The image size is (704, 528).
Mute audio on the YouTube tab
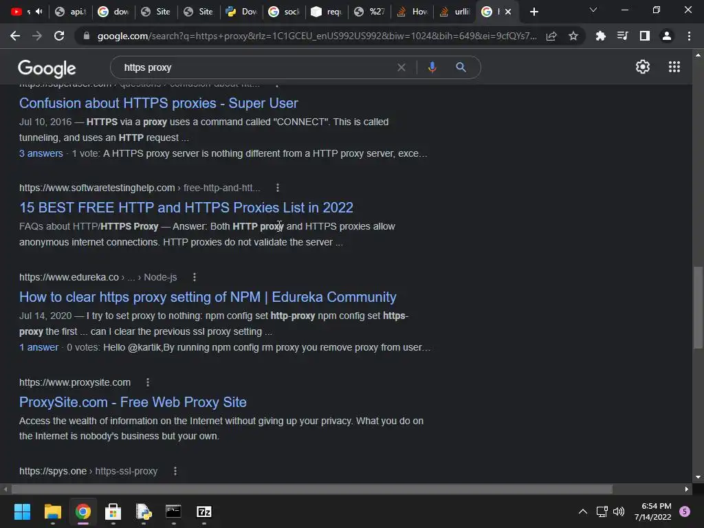(x=39, y=12)
